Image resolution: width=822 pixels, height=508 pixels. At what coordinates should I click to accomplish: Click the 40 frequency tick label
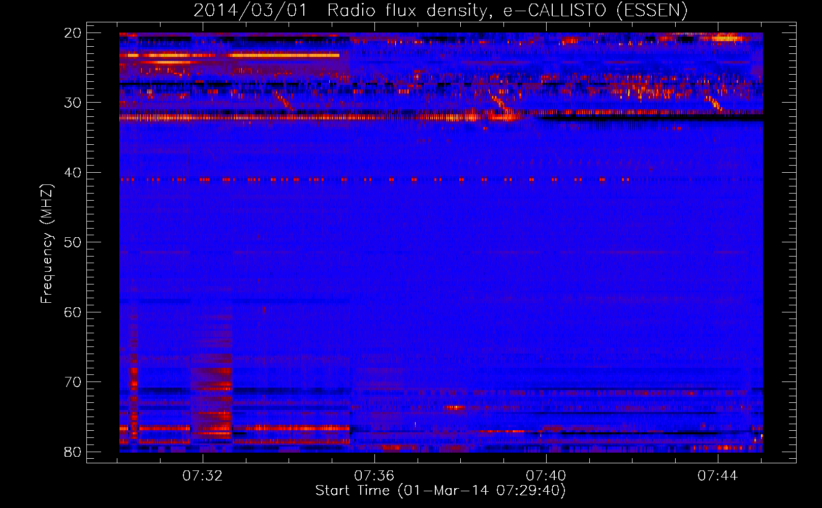73,173
